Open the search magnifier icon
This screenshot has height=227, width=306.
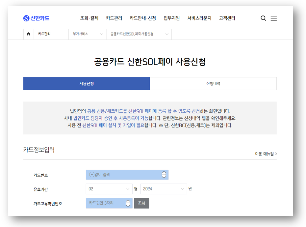pos(263,18)
